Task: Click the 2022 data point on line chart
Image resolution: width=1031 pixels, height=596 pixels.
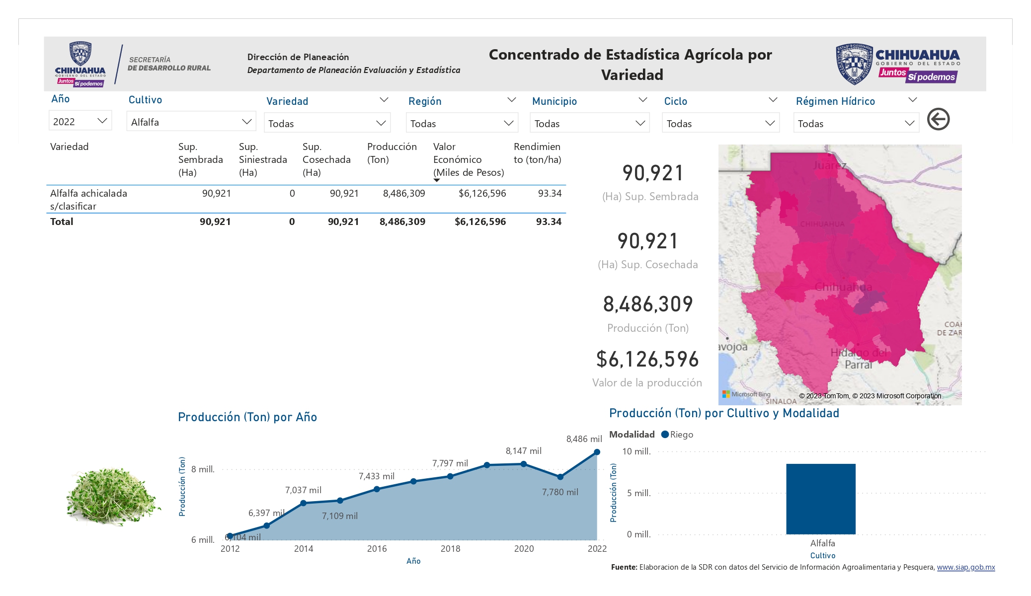Action: click(597, 452)
